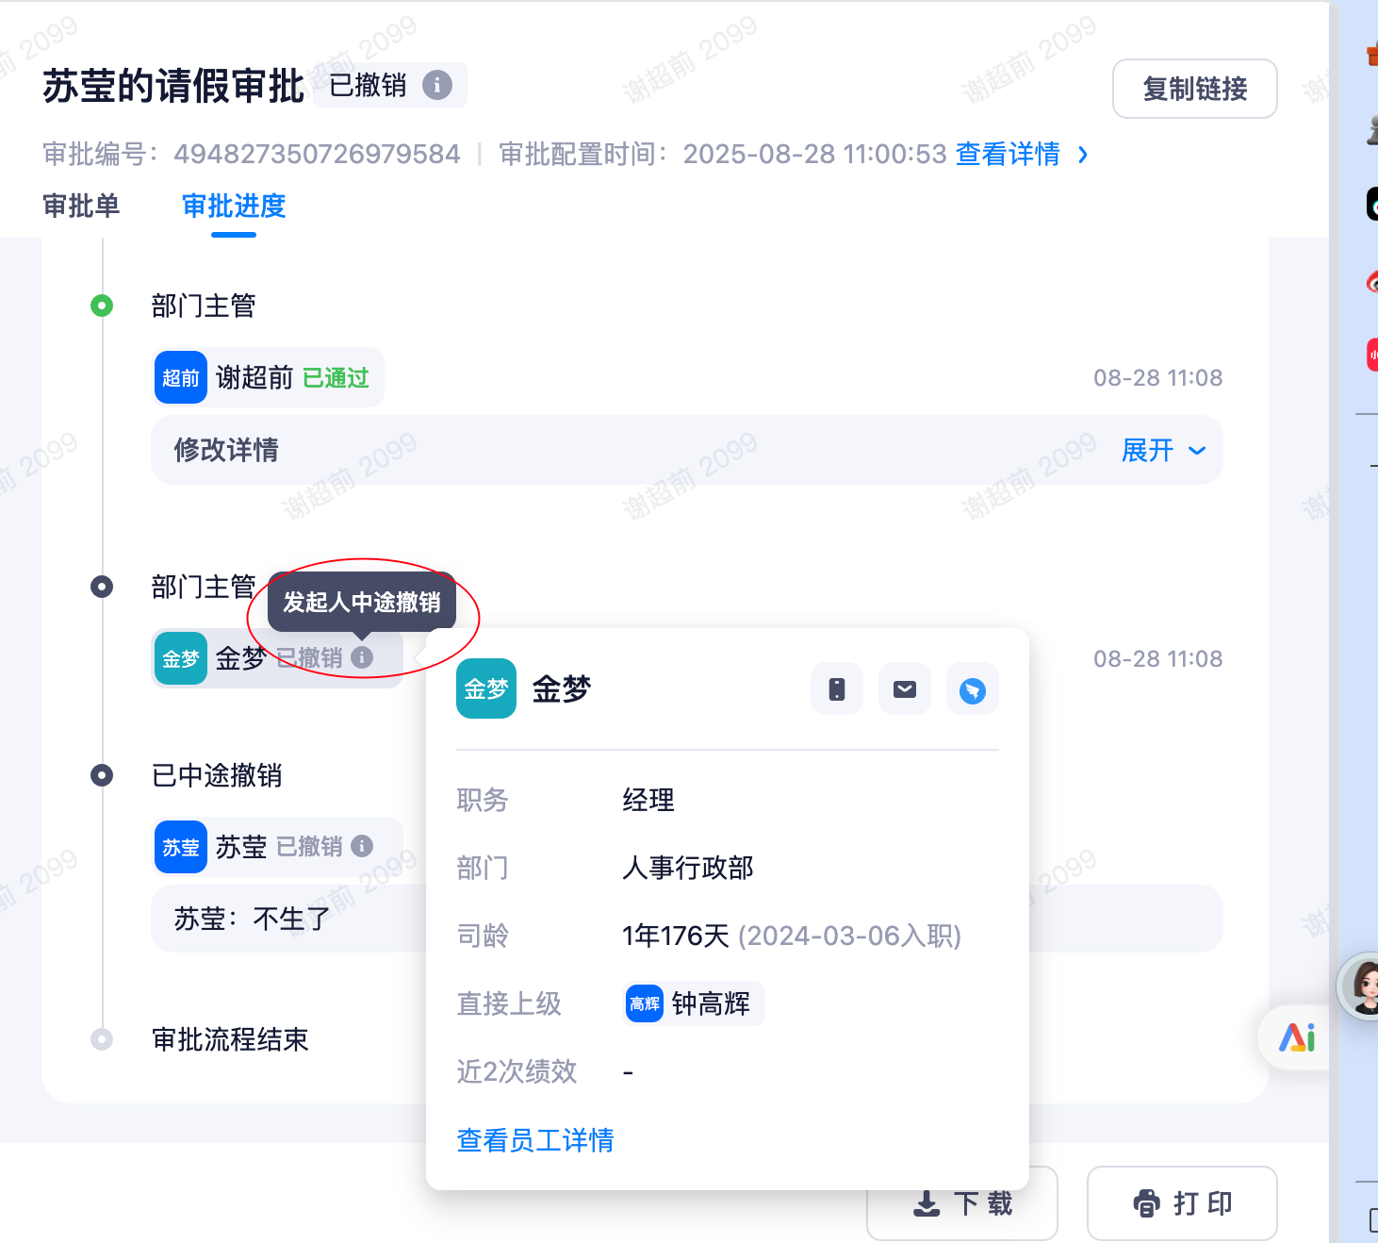The image size is (1378, 1243).
Task: Open 查看员工详情 link
Action: coord(534,1140)
